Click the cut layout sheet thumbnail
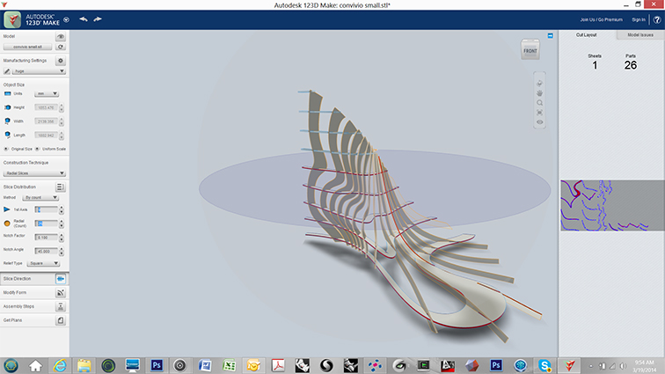 pyautogui.click(x=612, y=205)
